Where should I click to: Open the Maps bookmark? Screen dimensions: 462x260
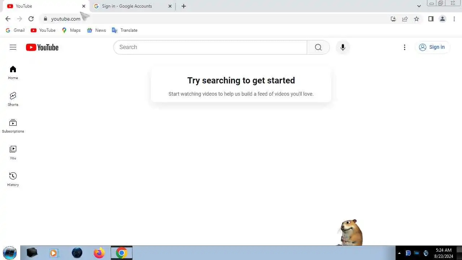click(x=71, y=30)
